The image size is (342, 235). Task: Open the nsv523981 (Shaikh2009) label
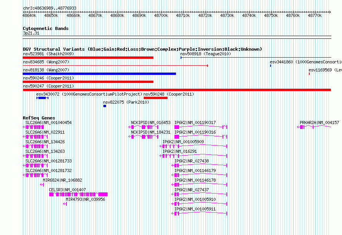click(48, 54)
